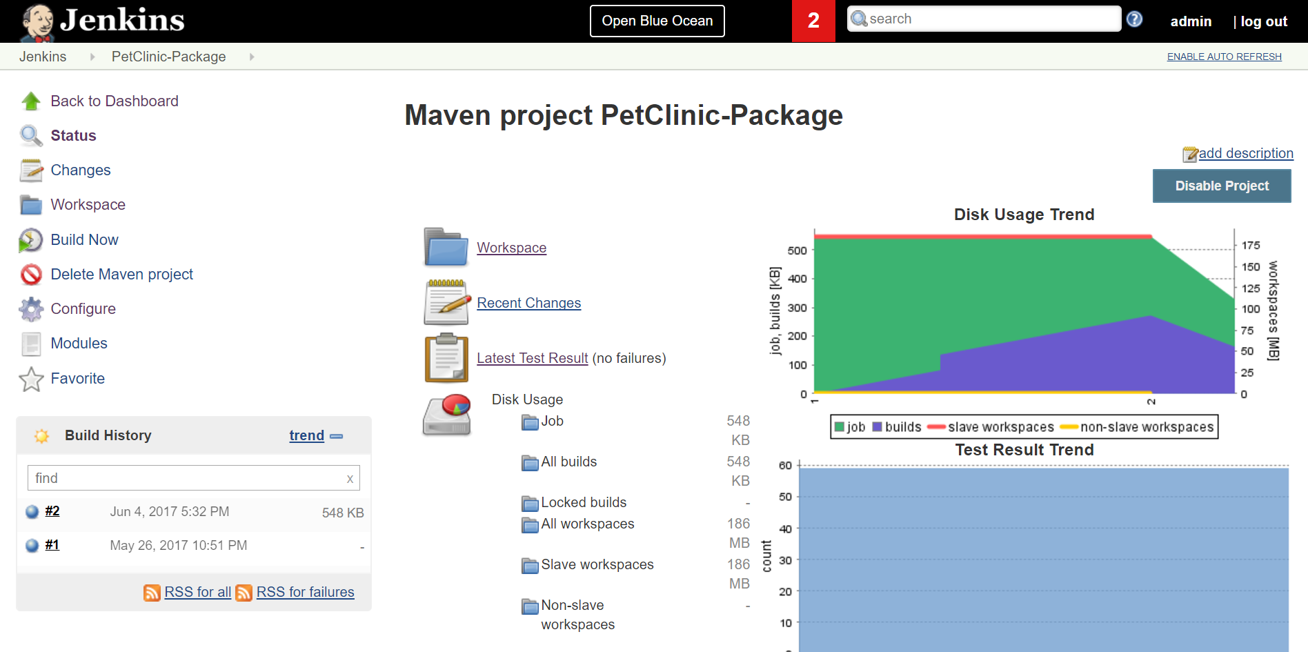Click the admin user link
The image size is (1308, 652).
coord(1191,21)
